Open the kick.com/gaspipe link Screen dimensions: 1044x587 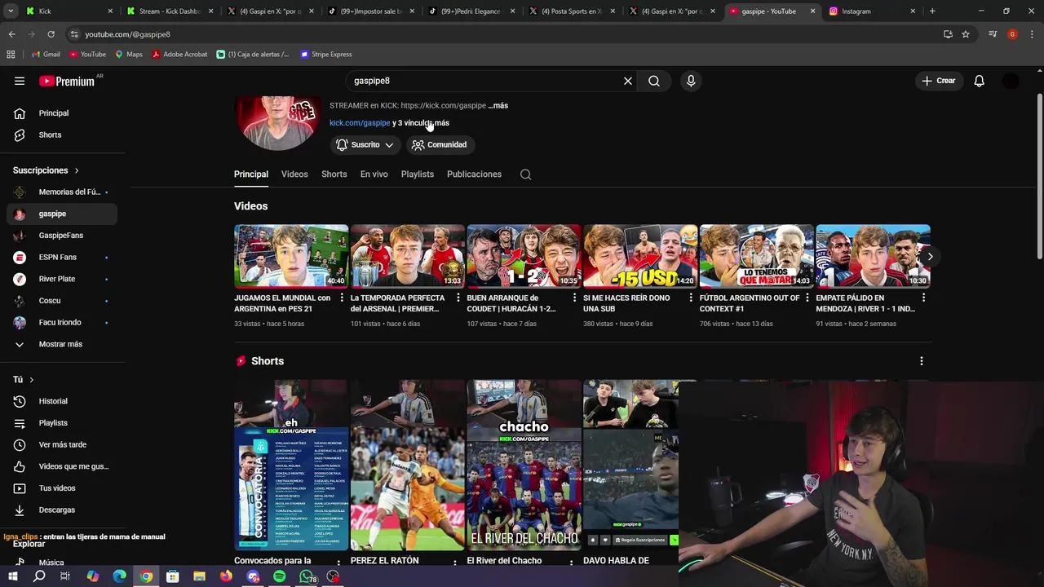(x=360, y=123)
